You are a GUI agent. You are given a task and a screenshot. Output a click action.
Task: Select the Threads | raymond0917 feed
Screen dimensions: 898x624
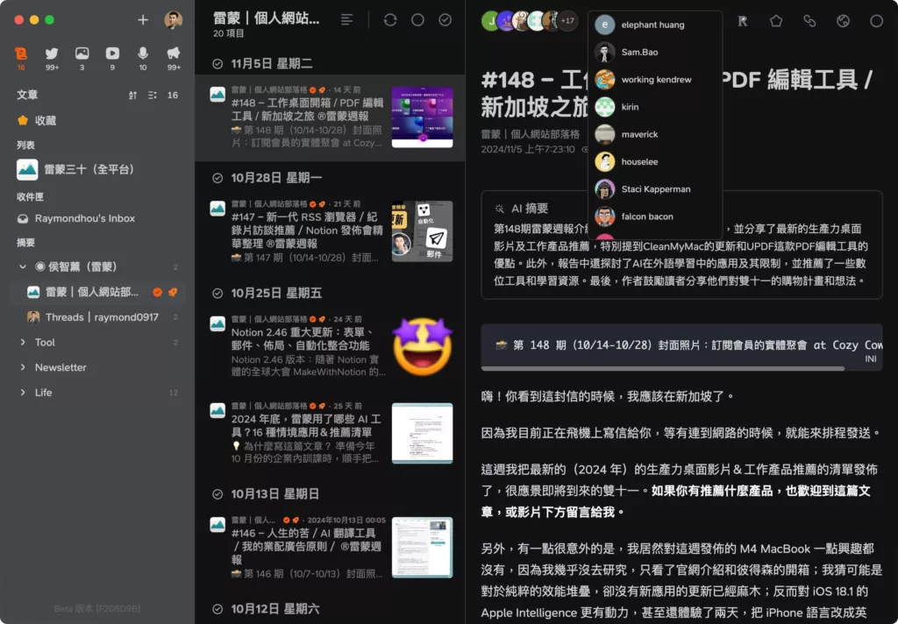(x=97, y=317)
